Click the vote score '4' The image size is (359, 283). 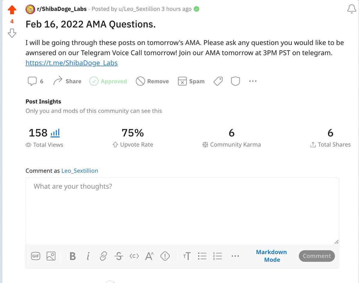pos(12,22)
